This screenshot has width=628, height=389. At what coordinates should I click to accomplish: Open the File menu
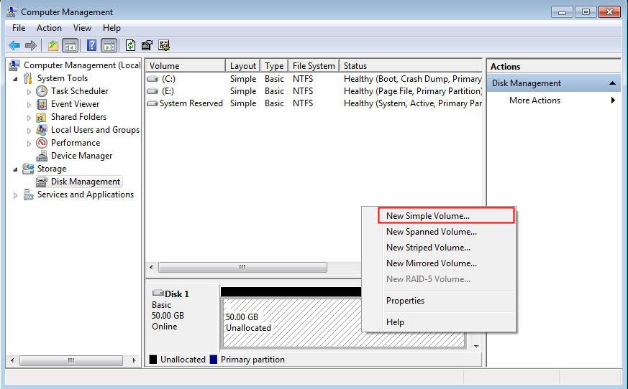(x=19, y=28)
